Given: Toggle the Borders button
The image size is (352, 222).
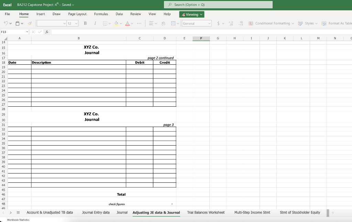Looking at the screenshot, I should tap(104, 23).
